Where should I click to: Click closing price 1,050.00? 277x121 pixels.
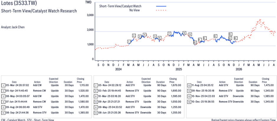click(176, 102)
